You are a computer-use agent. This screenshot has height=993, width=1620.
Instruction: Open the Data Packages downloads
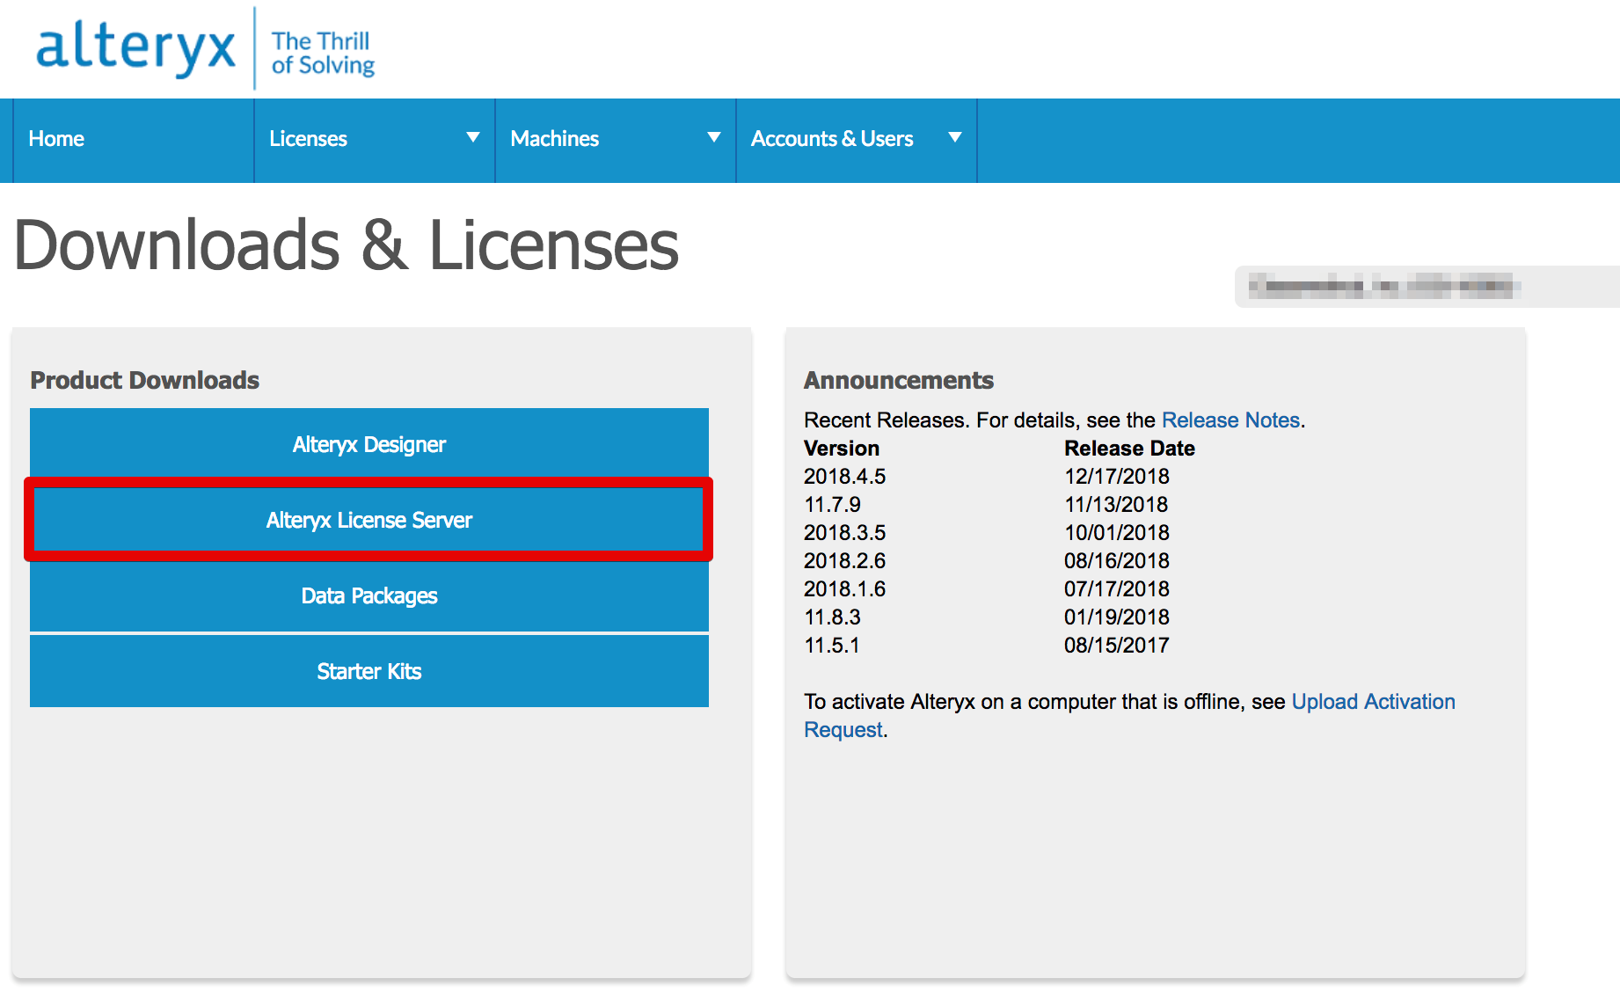pyautogui.click(x=369, y=595)
